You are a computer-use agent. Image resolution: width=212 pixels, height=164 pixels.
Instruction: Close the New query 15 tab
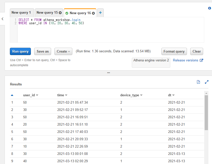pyautogui.click(x=60, y=13)
